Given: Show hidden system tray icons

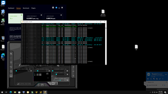Looking at the screenshot, I should pyautogui.click(x=150, y=92).
